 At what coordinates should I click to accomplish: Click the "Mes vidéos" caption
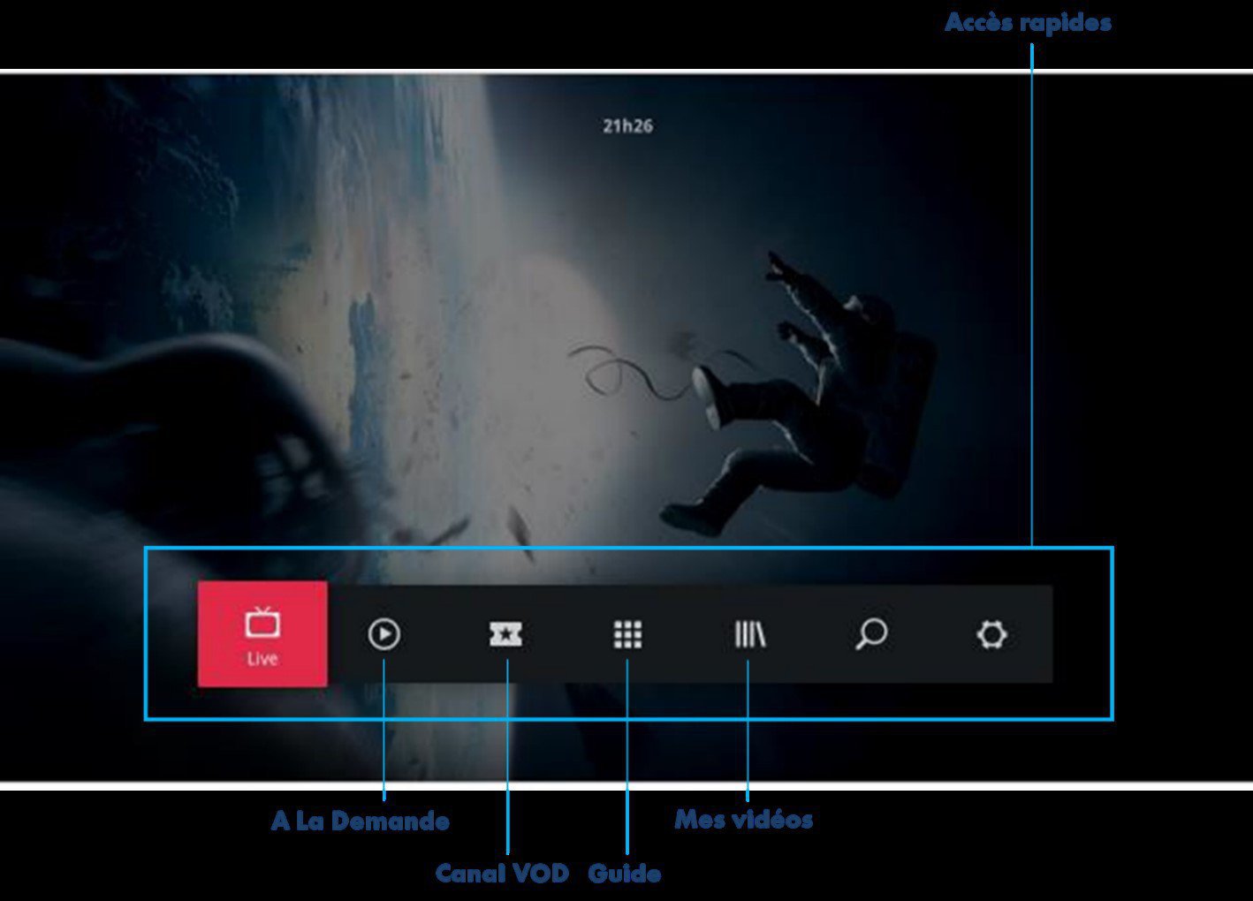pos(743,820)
